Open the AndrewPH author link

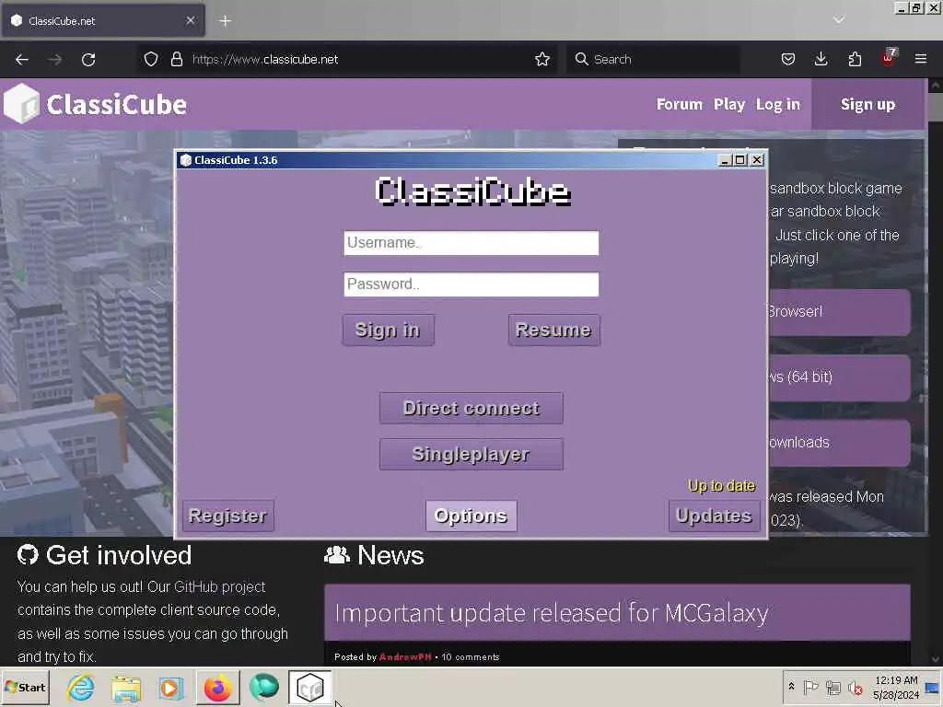click(405, 657)
